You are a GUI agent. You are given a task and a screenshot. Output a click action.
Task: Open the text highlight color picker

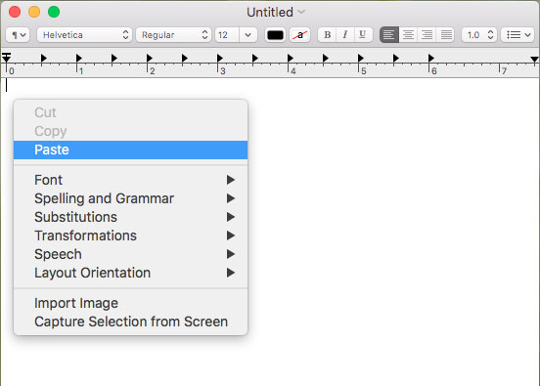click(300, 35)
